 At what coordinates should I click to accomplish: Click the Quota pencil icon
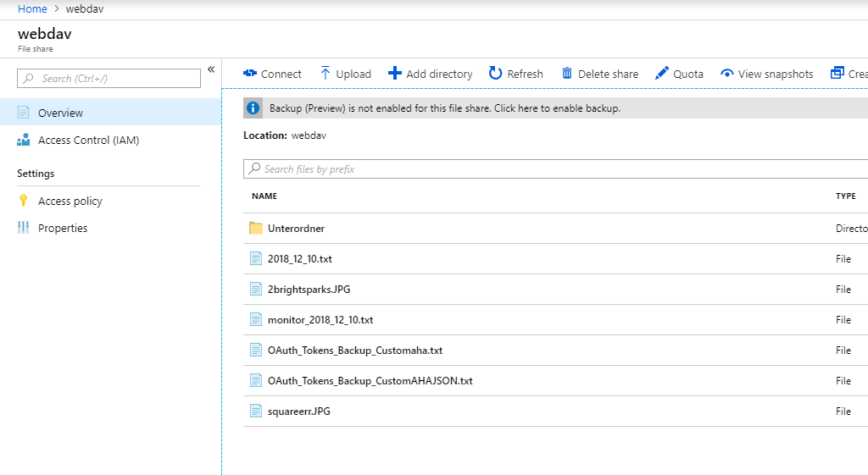point(662,74)
